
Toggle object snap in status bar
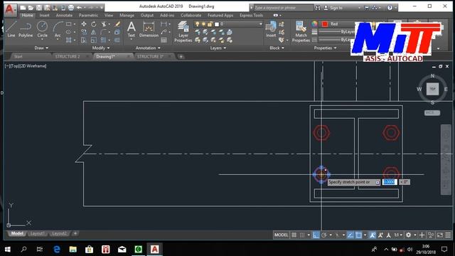tap(358, 235)
